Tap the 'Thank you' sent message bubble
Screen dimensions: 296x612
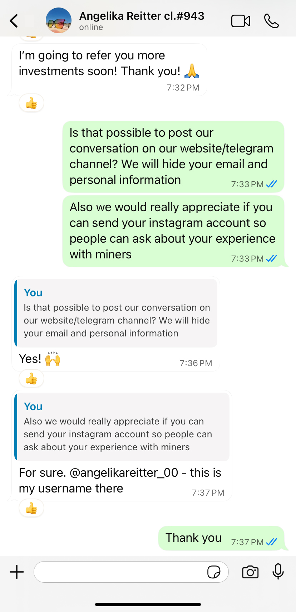[x=193, y=538]
